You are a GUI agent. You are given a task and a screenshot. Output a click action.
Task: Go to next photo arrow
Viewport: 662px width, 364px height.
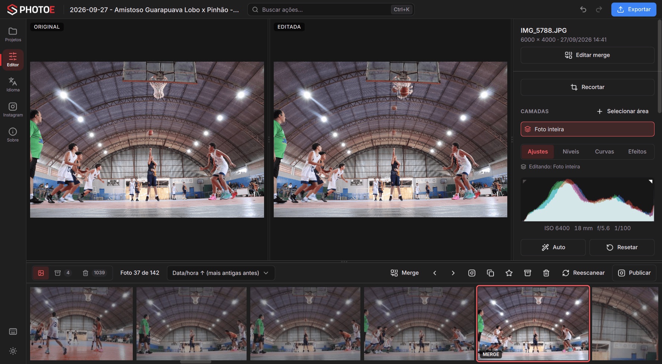(453, 273)
